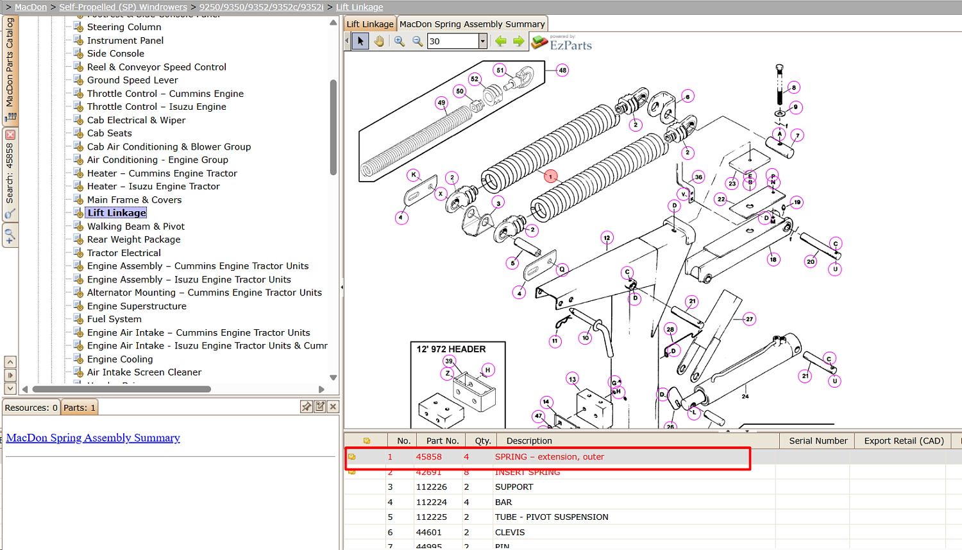
Task: Collapse the left pane using splitter arrow
Action: point(341,287)
